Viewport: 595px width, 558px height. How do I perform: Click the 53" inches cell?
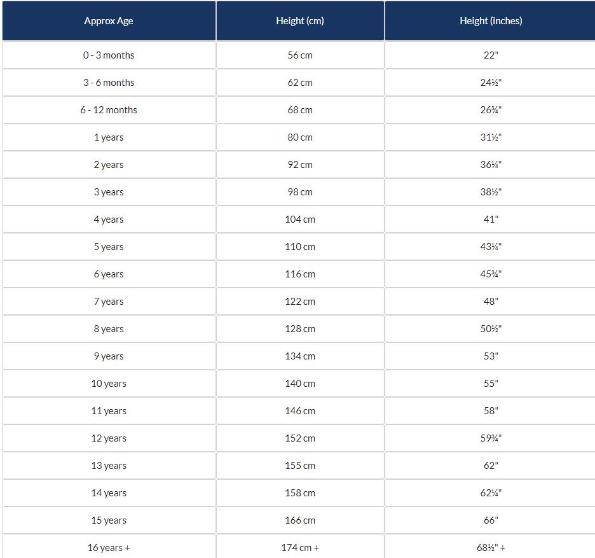click(x=491, y=356)
